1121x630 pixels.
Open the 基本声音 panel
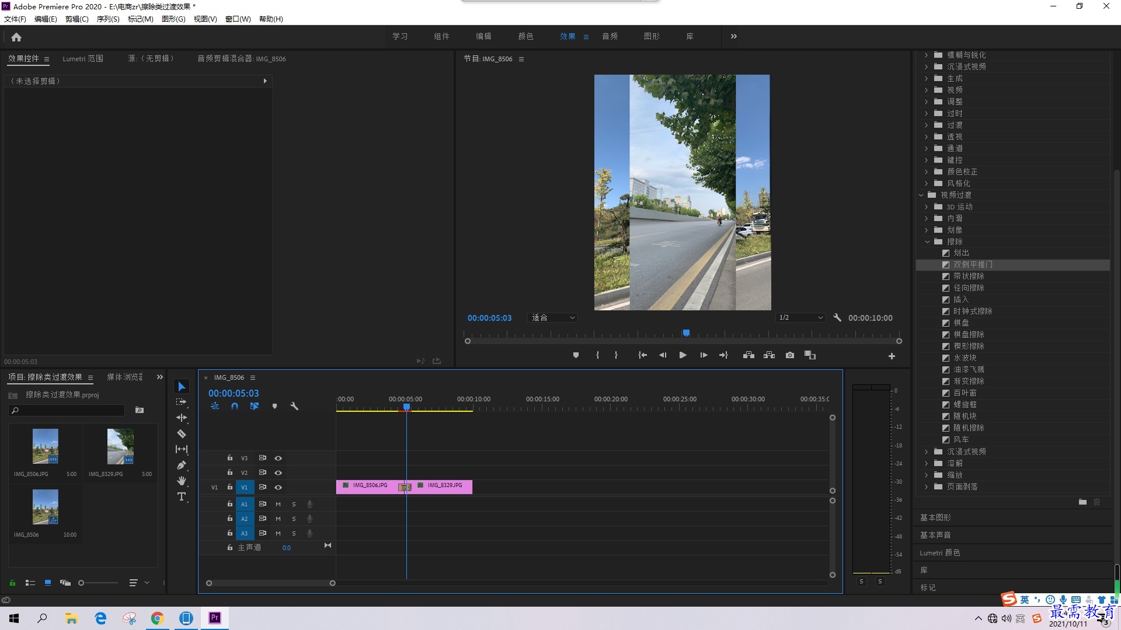click(935, 535)
